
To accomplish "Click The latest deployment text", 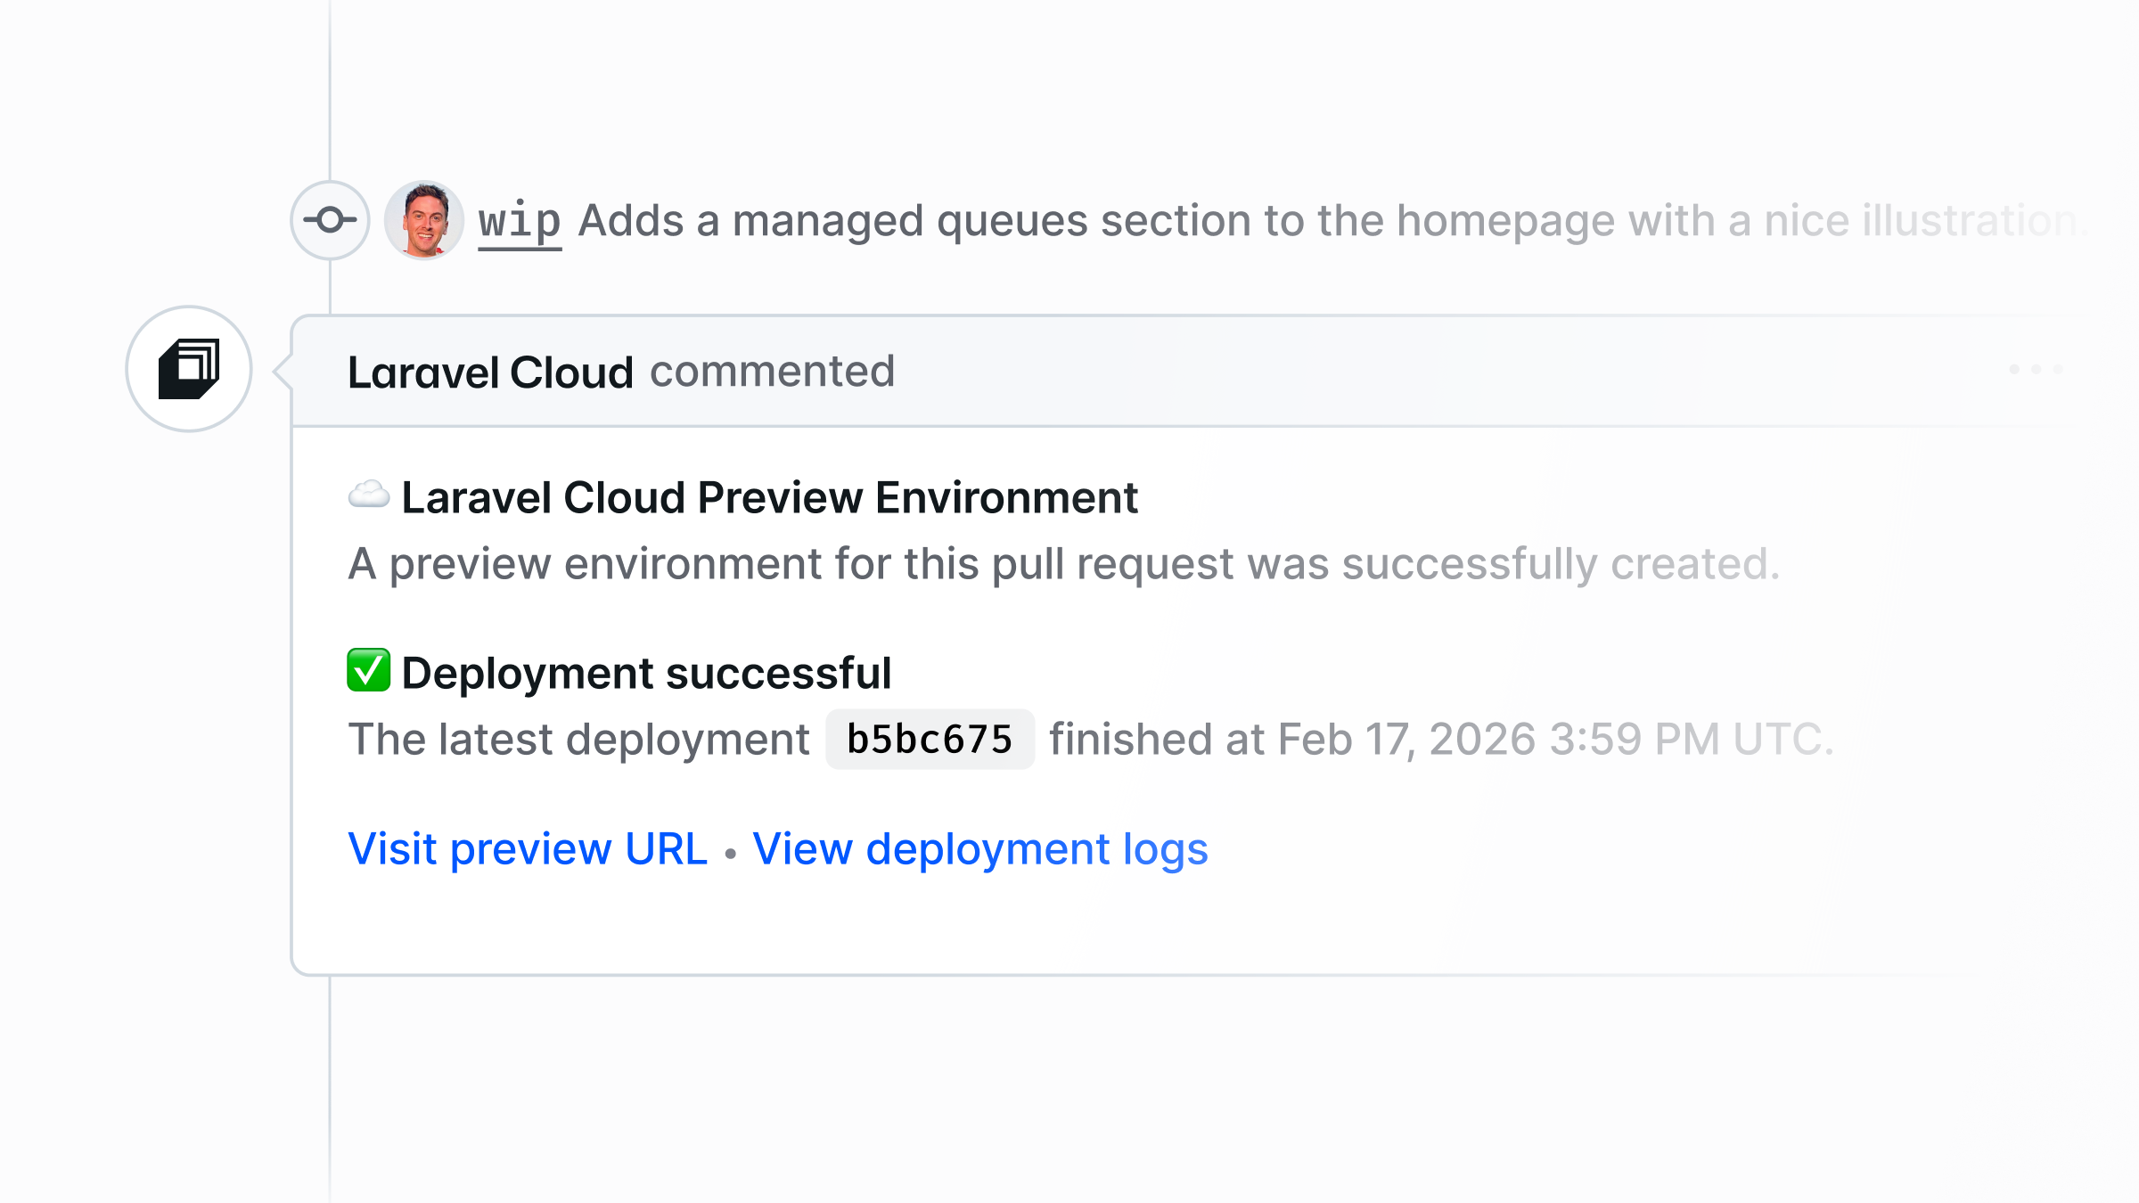I will click(578, 740).
